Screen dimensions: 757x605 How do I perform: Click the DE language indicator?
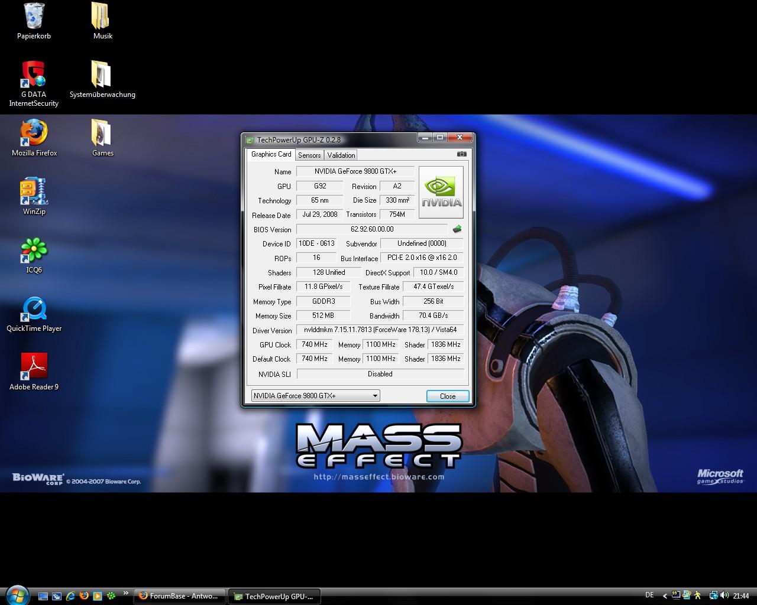click(x=649, y=596)
